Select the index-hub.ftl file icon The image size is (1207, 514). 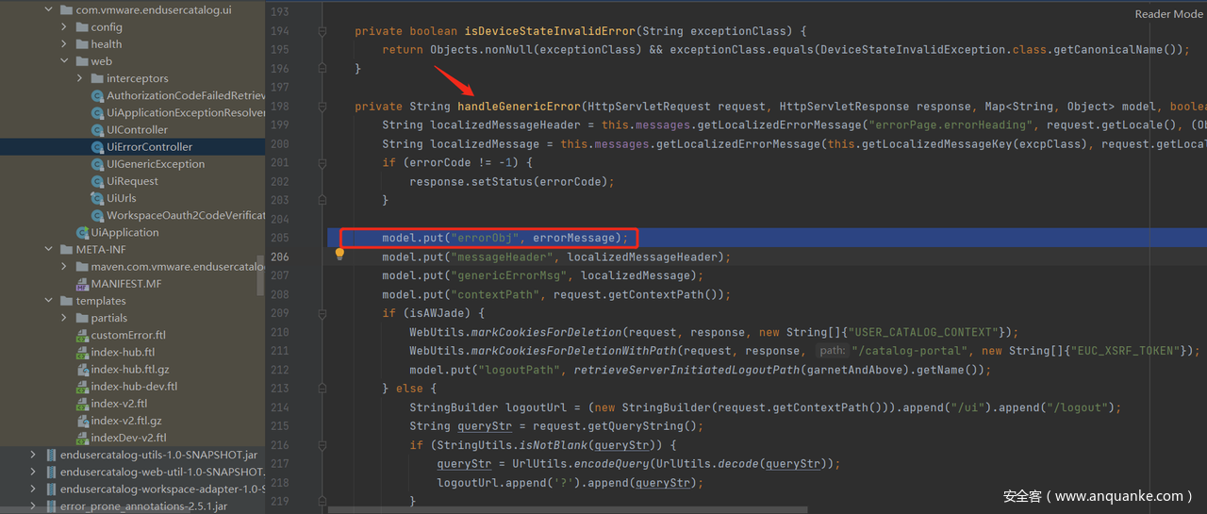coord(82,352)
